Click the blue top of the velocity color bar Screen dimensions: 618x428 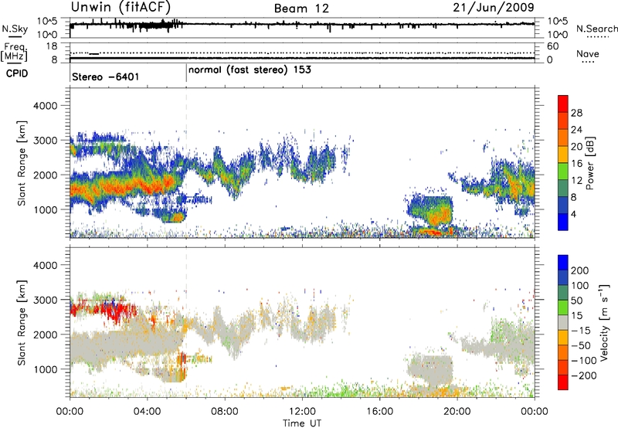(x=563, y=263)
